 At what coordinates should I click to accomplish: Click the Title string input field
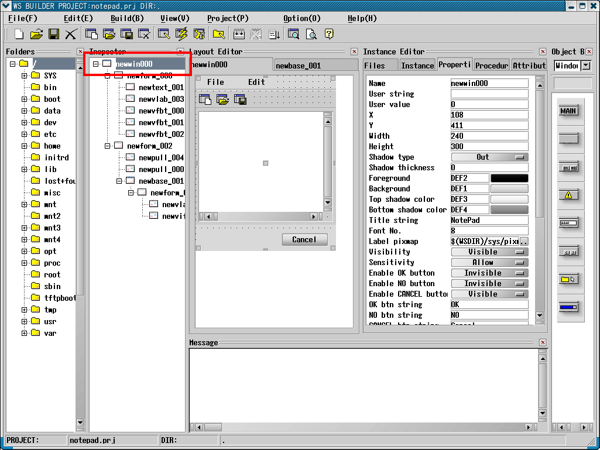pos(489,221)
